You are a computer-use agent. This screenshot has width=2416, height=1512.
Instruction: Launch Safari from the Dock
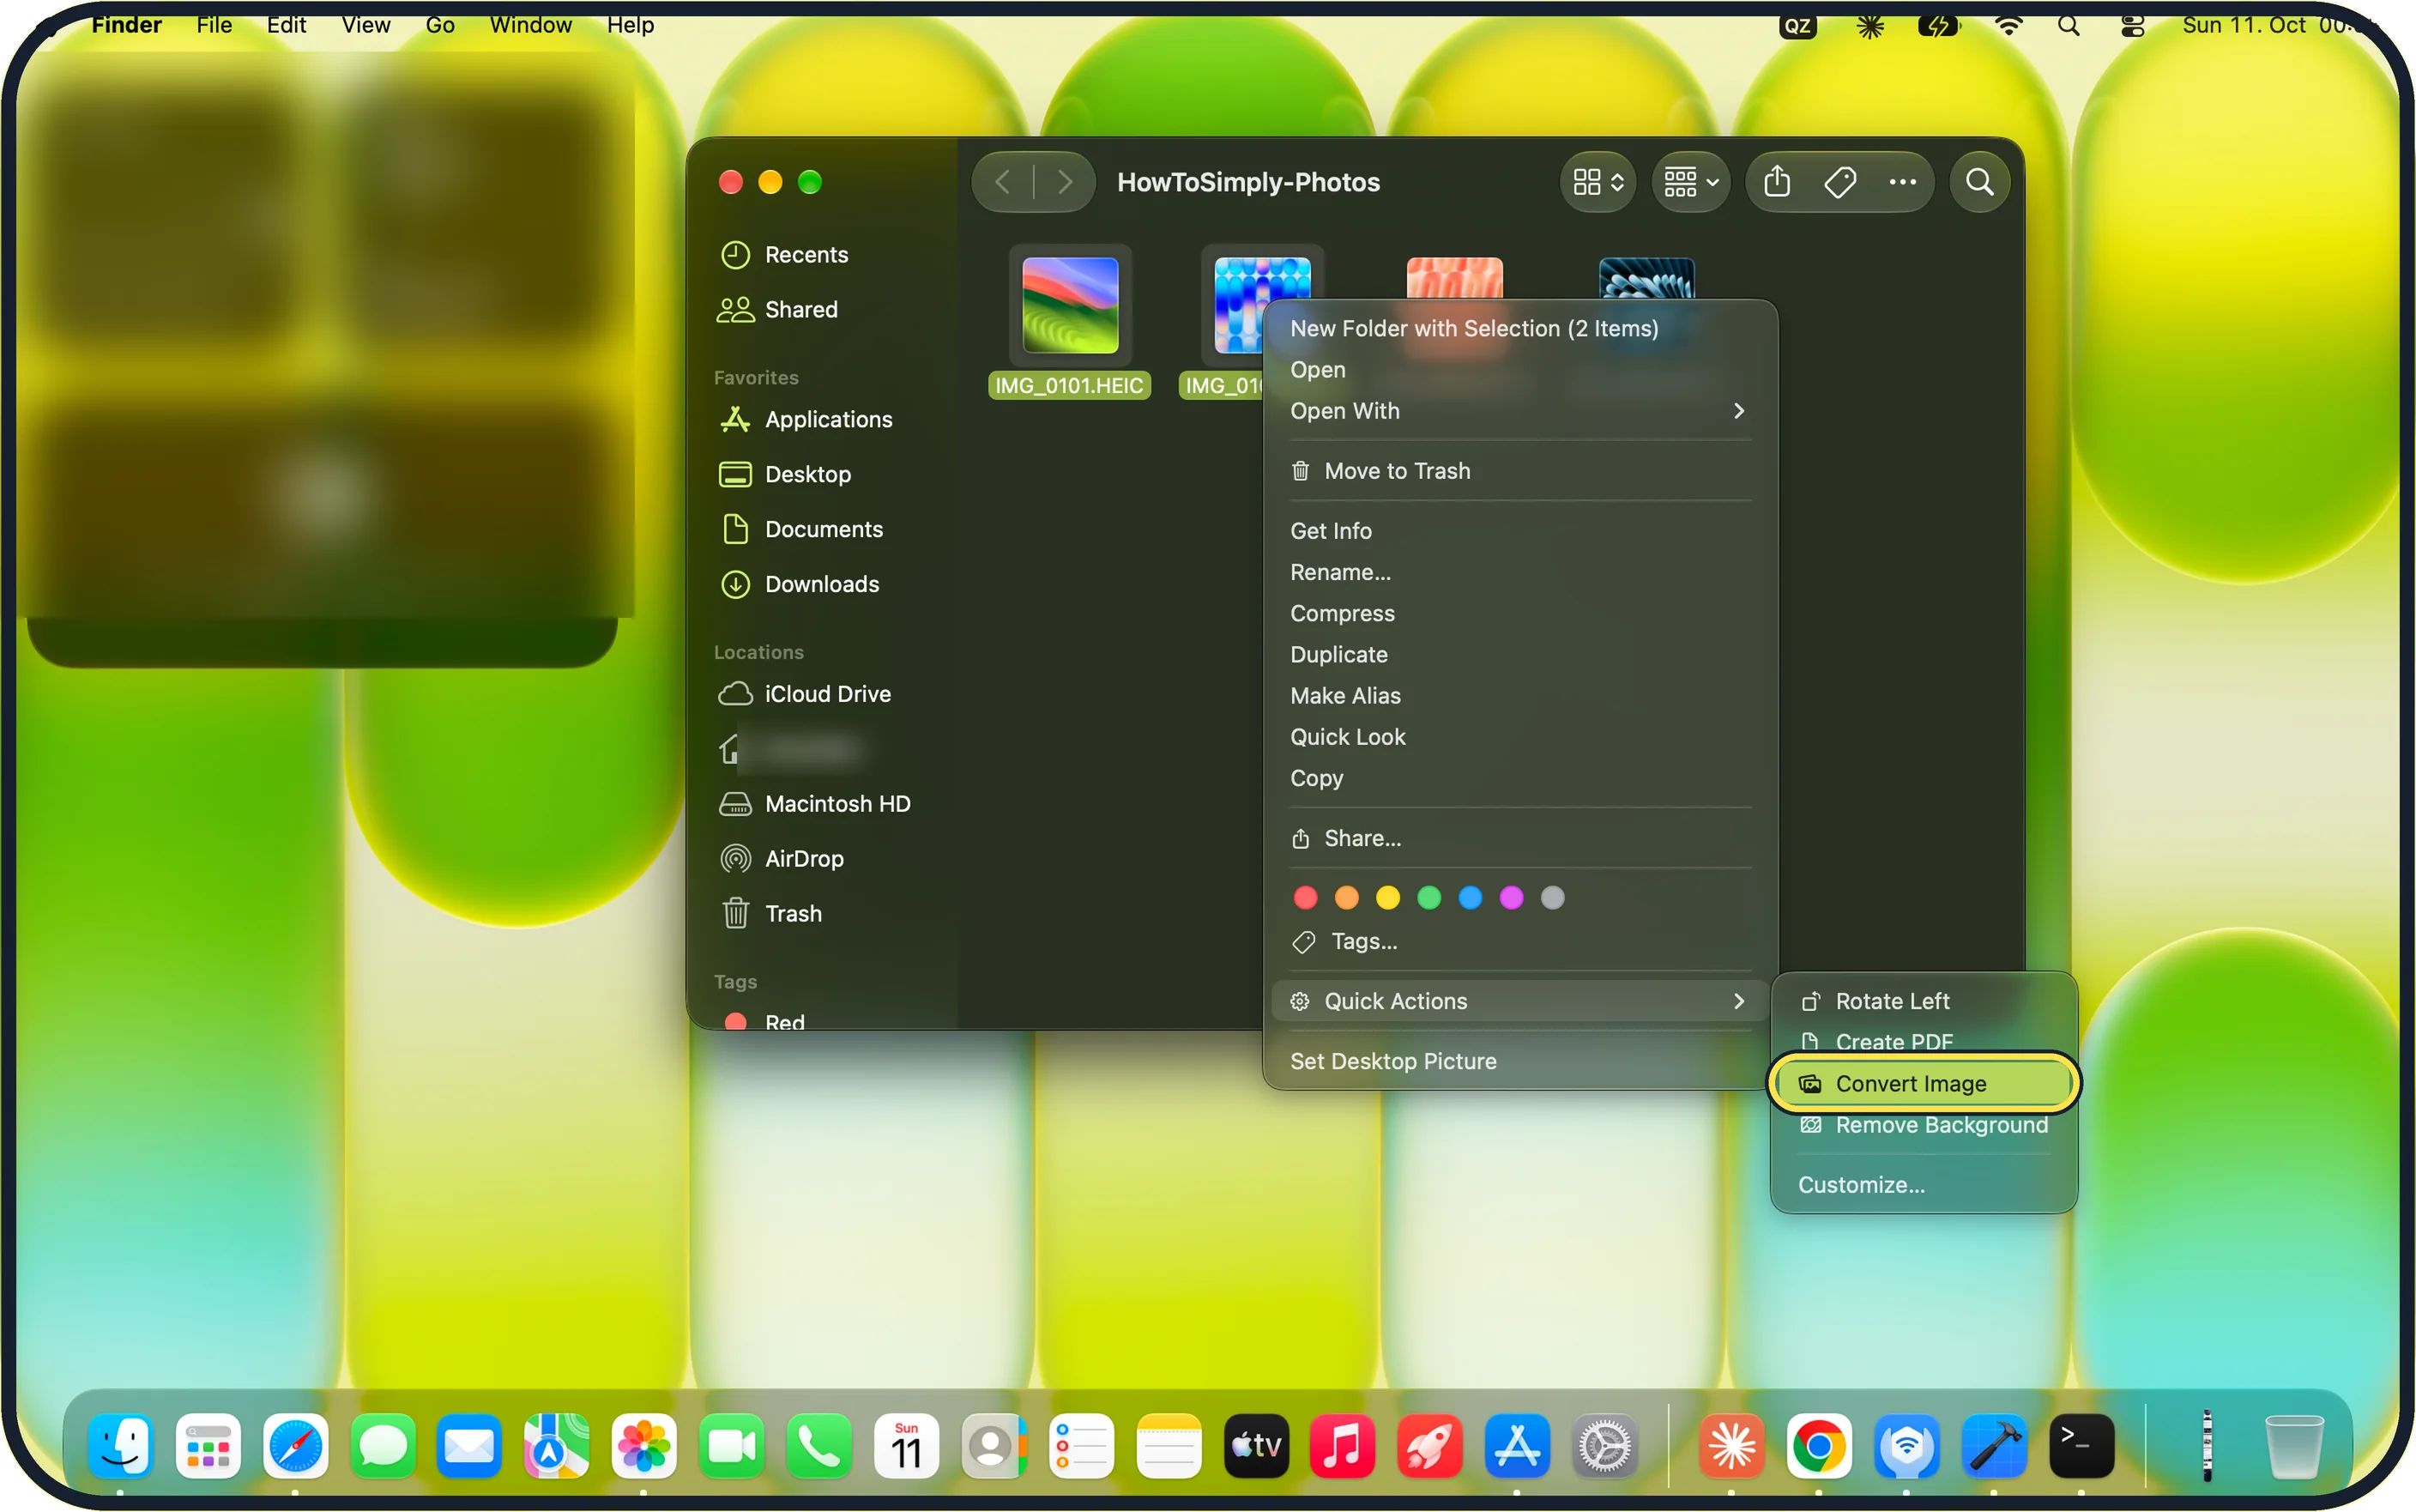point(295,1446)
